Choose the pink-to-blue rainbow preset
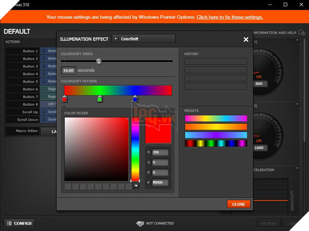Screen dimensions: 309x231 [x=215, y=119]
